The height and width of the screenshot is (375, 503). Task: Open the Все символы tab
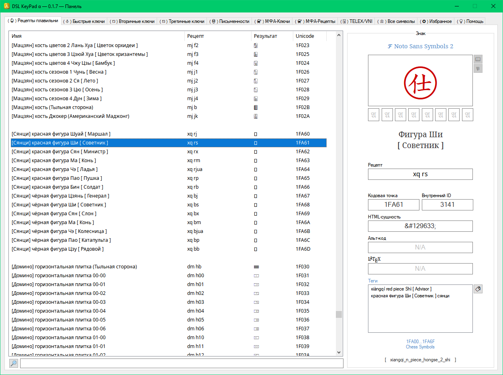coord(397,21)
